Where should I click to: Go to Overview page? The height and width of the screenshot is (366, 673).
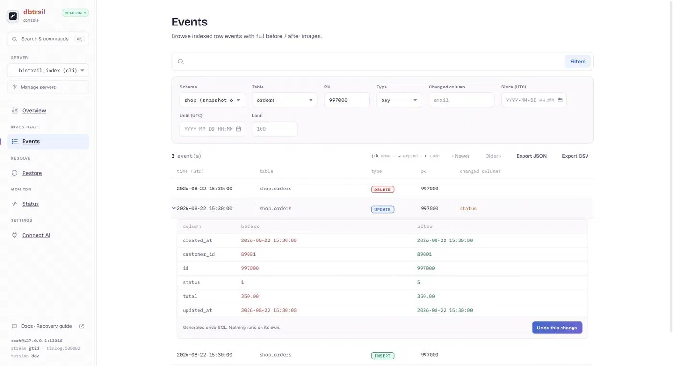pos(34,111)
